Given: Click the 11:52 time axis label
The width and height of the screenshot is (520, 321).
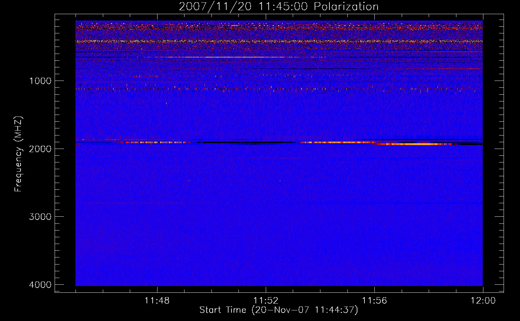Looking at the screenshot, I should [265, 301].
